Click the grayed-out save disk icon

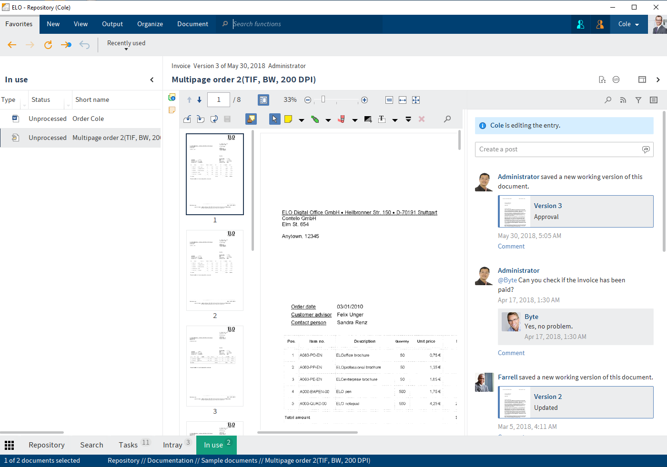tap(227, 119)
